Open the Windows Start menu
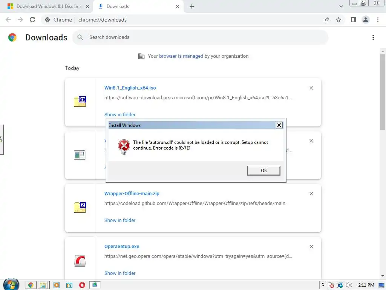 [11, 285]
